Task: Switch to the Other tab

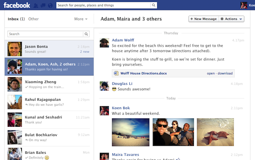Action: point(33,19)
